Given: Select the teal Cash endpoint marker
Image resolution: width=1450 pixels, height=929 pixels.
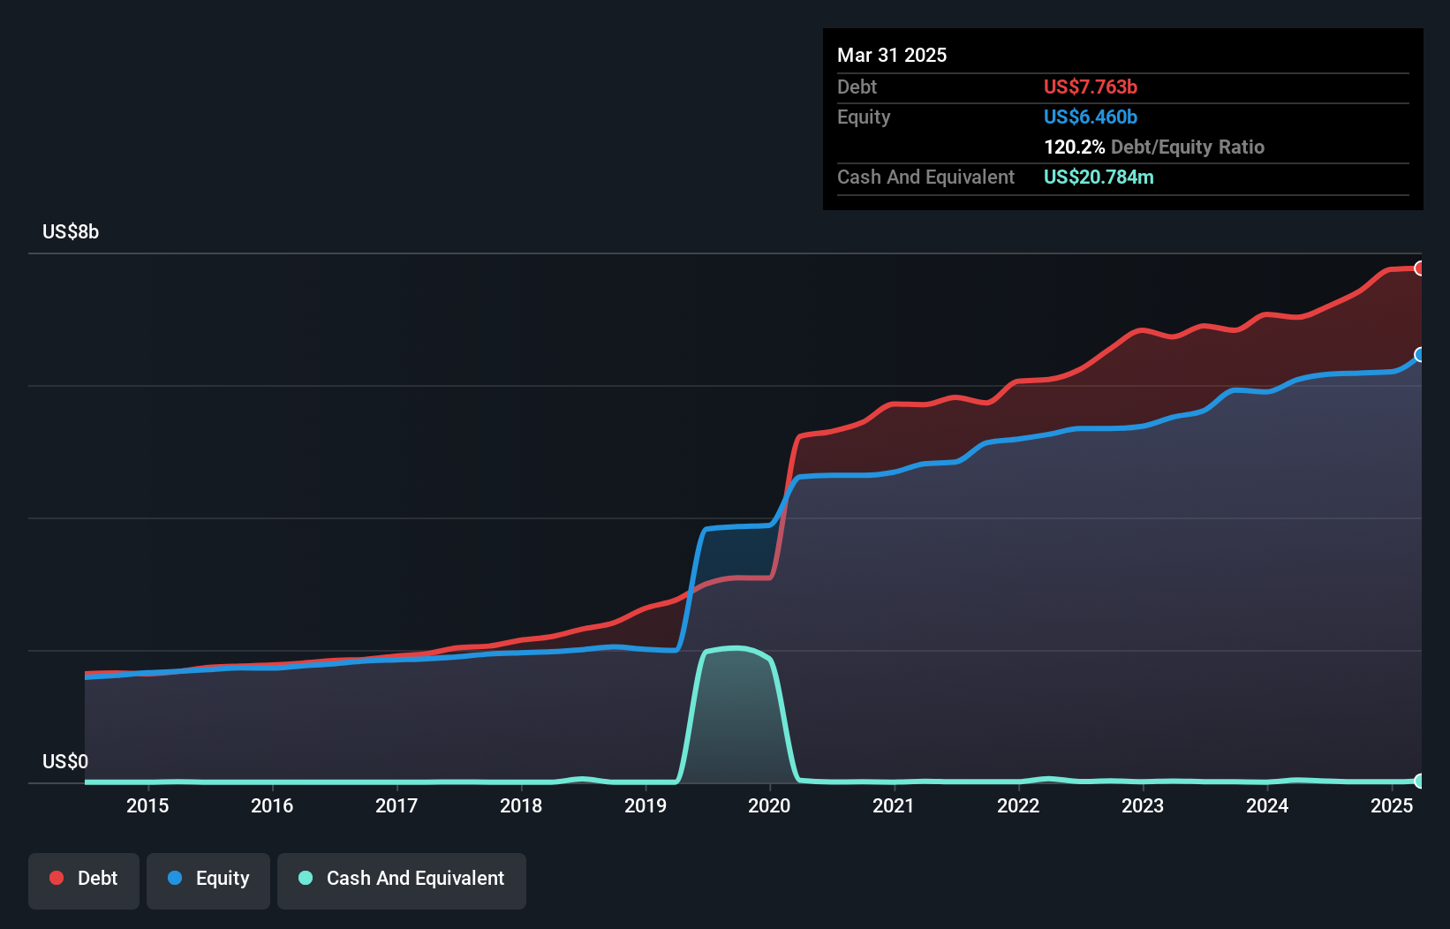Looking at the screenshot, I should 1419,781.
